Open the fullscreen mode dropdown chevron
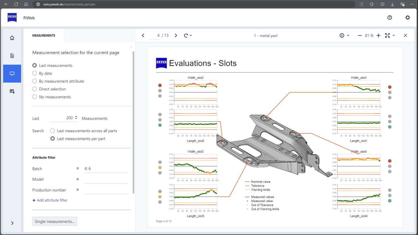 click(x=393, y=35)
